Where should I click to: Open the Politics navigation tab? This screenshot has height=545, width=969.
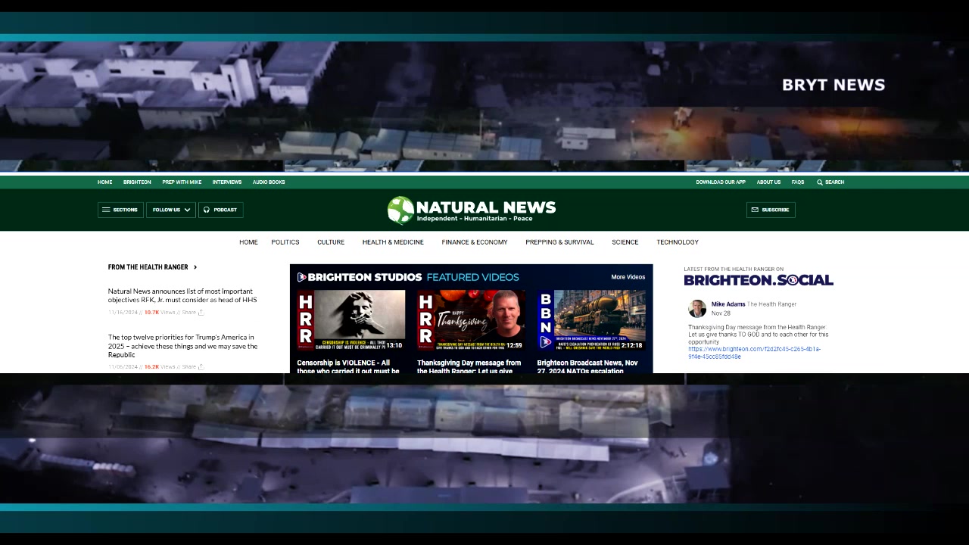point(285,242)
